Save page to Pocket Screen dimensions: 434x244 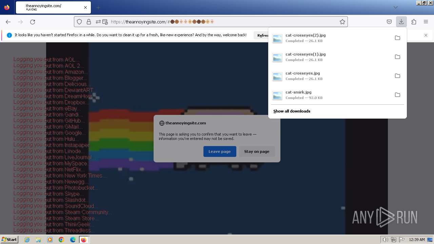389,22
